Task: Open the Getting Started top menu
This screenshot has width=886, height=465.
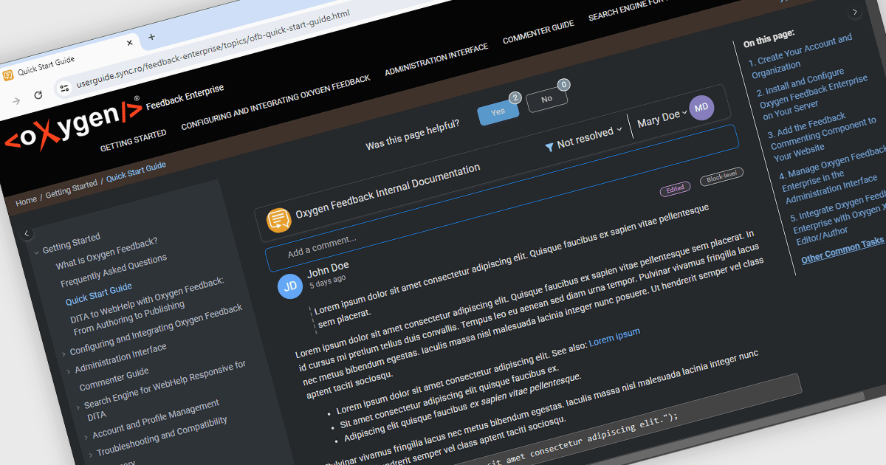Action: 133,139
